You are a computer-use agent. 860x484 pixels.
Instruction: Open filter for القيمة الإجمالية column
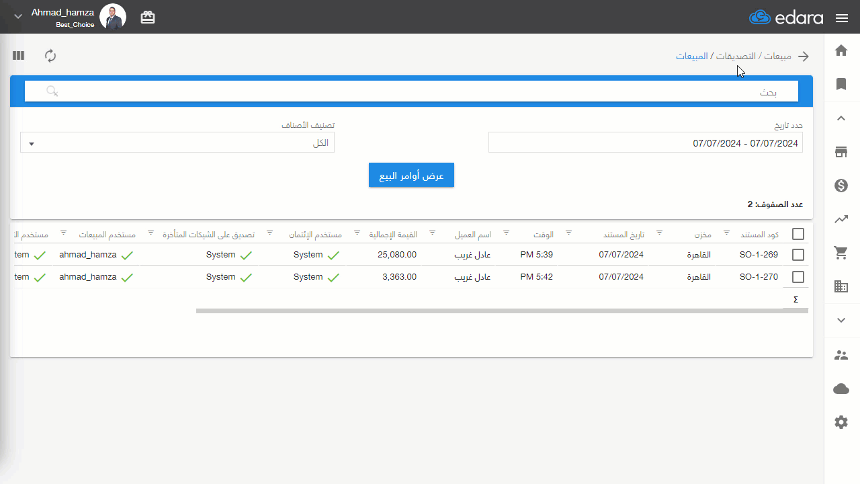[x=357, y=233]
